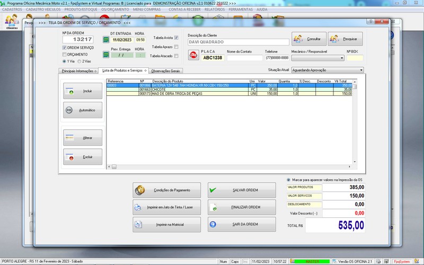Click the red car icon next to PLACA
The width and height of the screenshot is (424, 265).
click(193, 55)
